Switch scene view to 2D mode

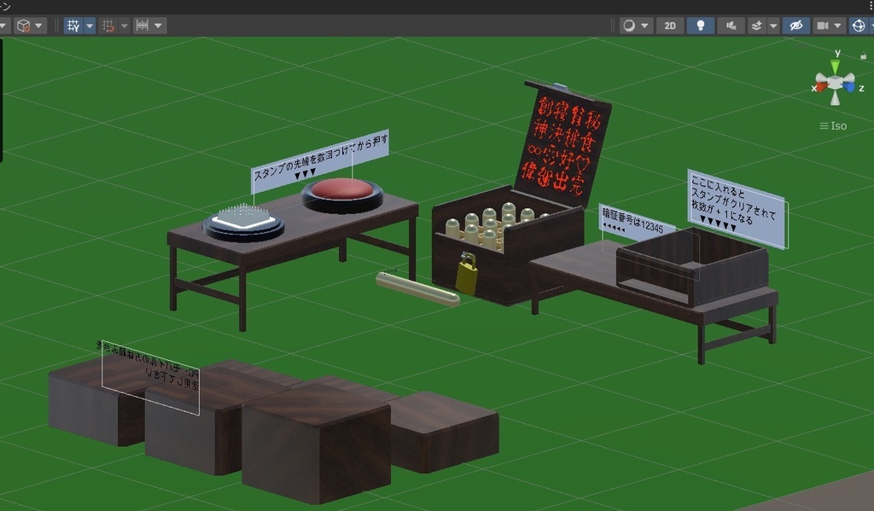670,26
